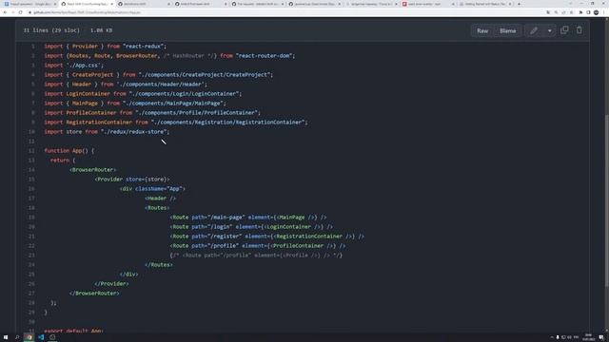Click <Header /> element
The width and height of the screenshot is (609, 342).
(160, 199)
